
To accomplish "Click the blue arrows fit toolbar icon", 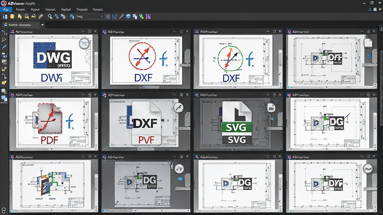I will click(57, 16).
